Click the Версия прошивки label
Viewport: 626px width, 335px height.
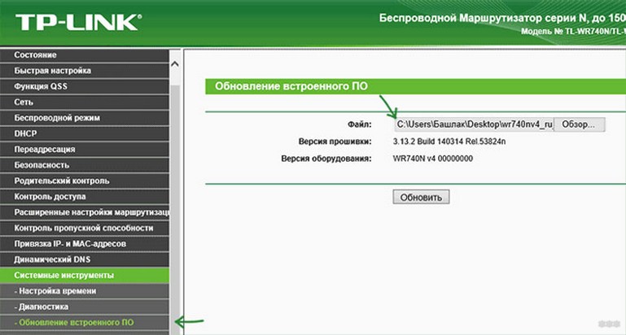pos(335,141)
